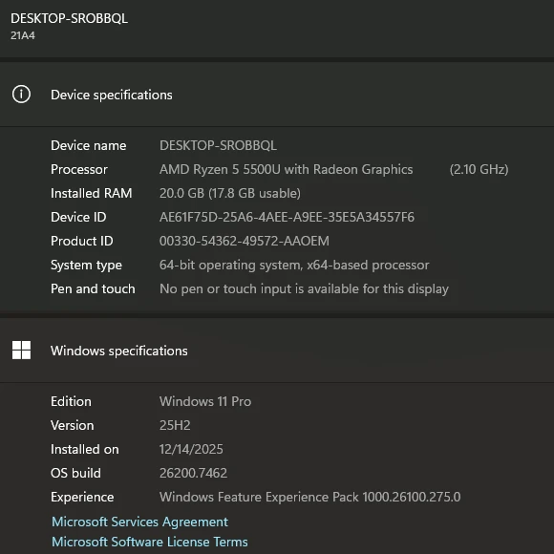Image resolution: width=554 pixels, height=554 pixels.
Task: Click the Device specifications info icon
Action: coord(21,95)
